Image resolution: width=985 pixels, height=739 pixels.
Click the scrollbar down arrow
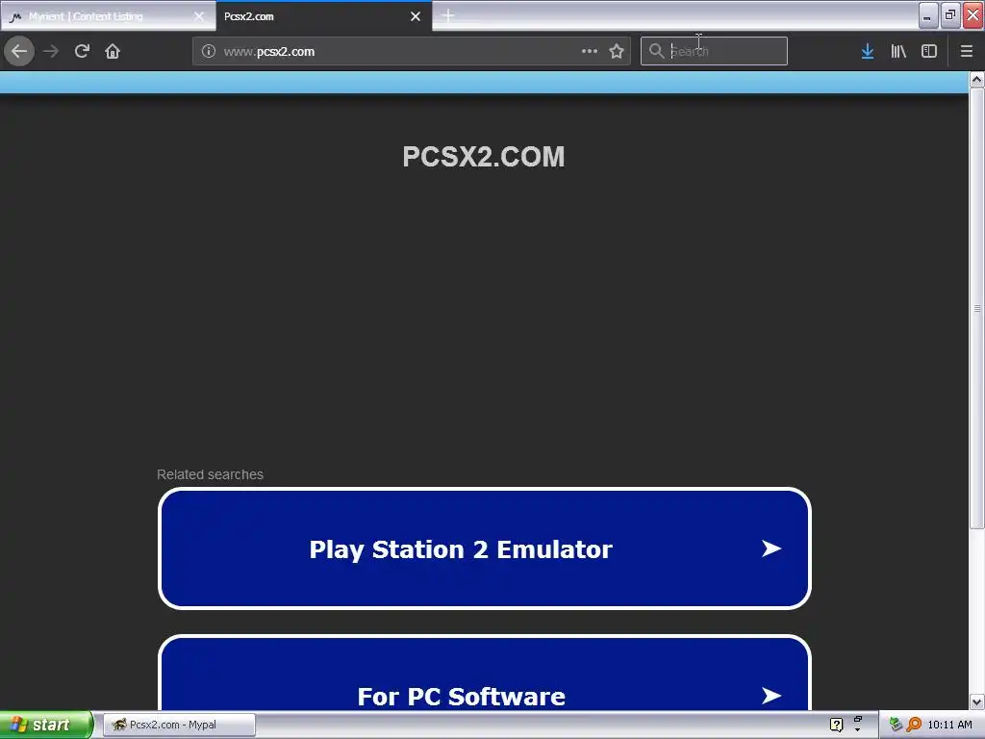[x=976, y=701]
